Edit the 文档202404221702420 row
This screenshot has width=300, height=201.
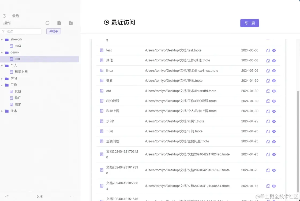(x=268, y=154)
